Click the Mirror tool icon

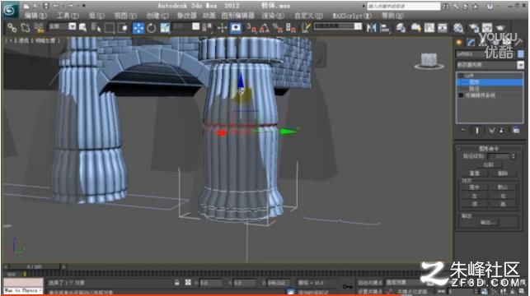[371, 28]
